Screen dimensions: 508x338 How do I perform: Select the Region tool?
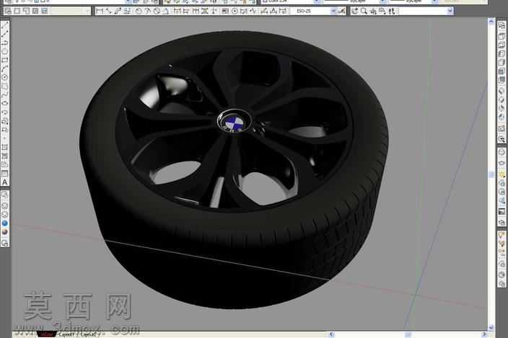tap(5, 164)
